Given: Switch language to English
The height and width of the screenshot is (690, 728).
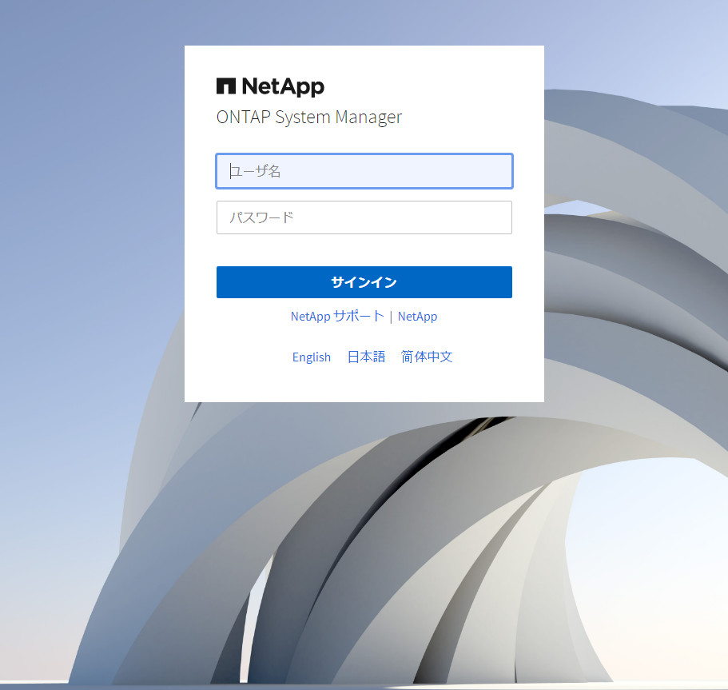Looking at the screenshot, I should [311, 357].
